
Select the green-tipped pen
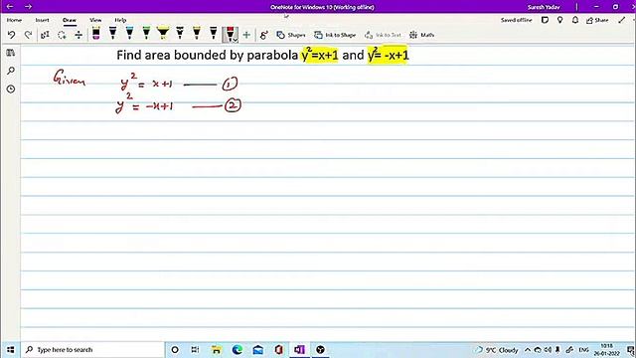tap(146, 33)
